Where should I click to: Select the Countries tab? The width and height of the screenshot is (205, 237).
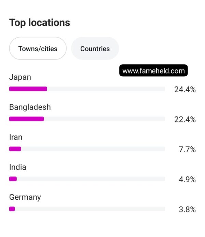point(95,48)
